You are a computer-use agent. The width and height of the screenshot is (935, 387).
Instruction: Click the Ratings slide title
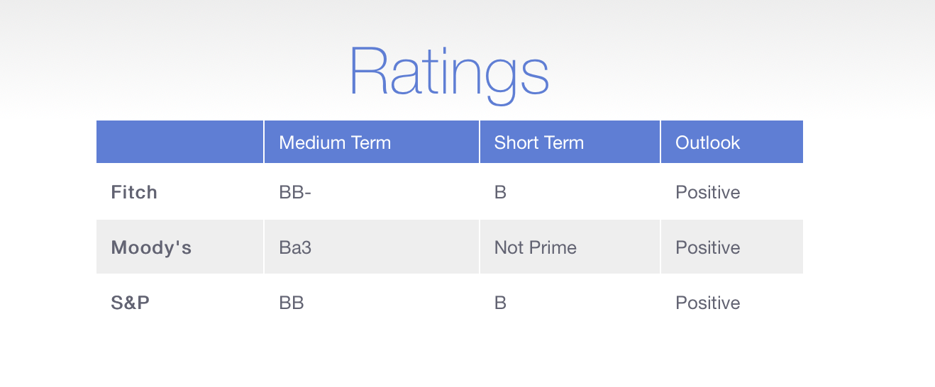tap(449, 73)
